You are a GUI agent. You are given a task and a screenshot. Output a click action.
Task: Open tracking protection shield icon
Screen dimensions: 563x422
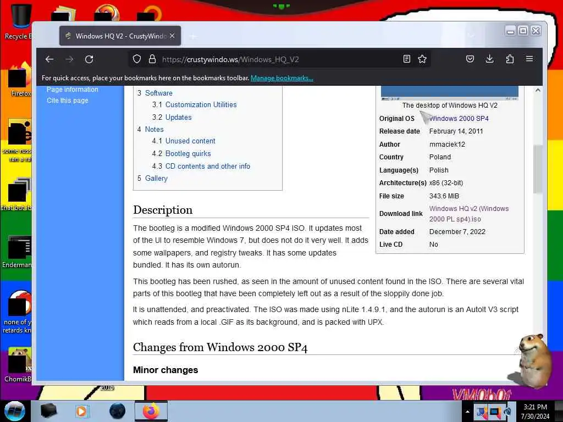click(x=137, y=59)
